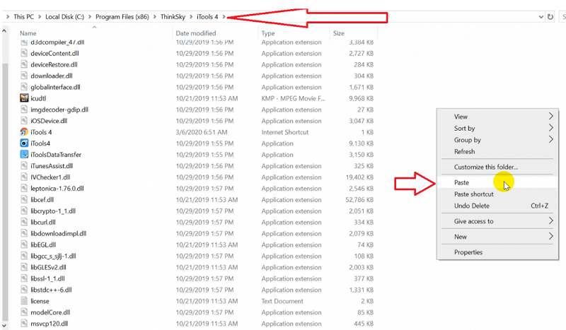Click the iTools4 application icon
Screen dimensions: 566x330
tap(24, 143)
